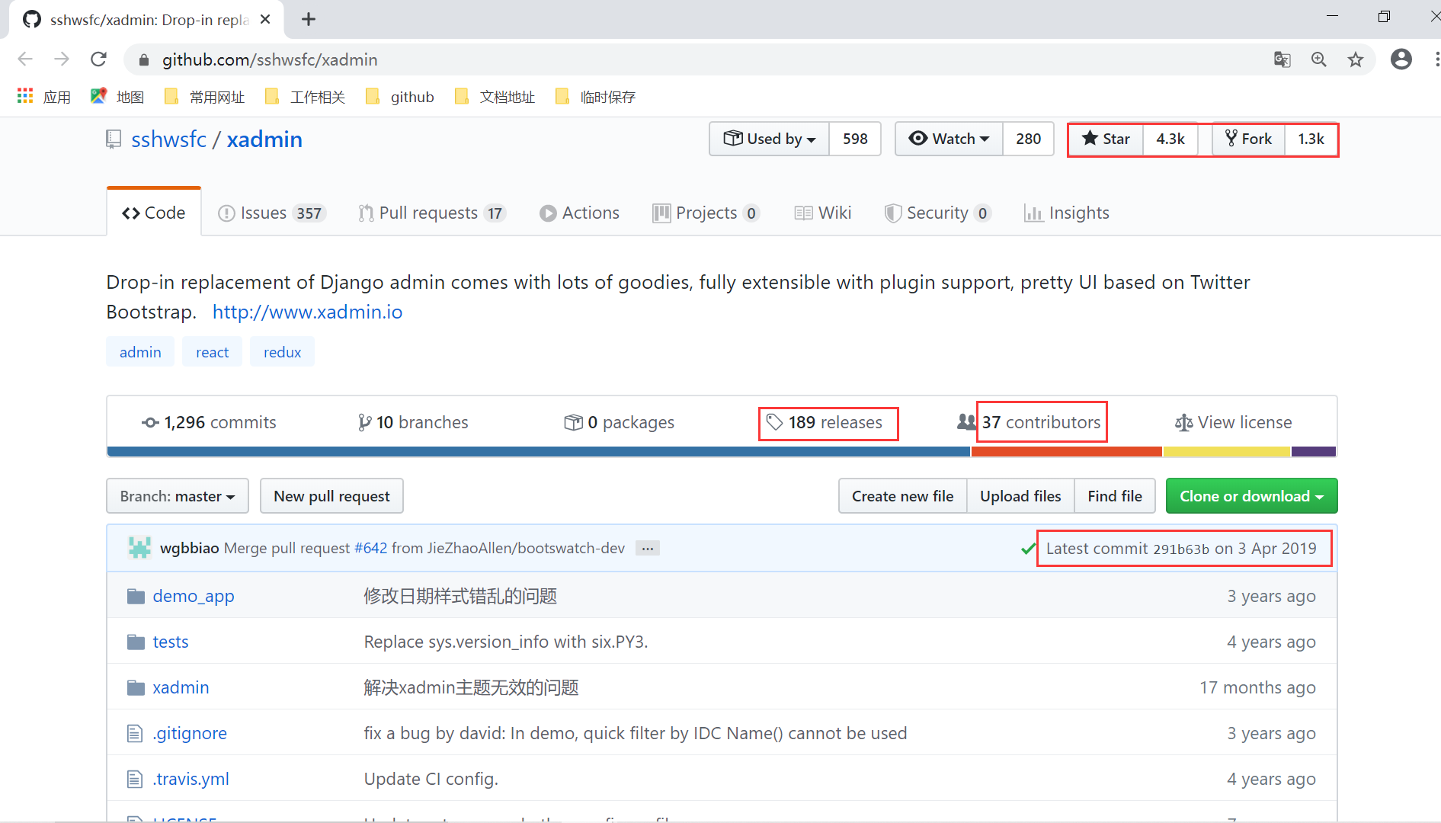This screenshot has height=823, width=1441.
Task: Open the Insights tab
Action: coord(1067,213)
